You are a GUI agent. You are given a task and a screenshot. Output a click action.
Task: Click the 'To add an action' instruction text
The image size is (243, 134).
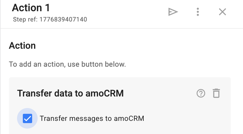[x=67, y=64]
